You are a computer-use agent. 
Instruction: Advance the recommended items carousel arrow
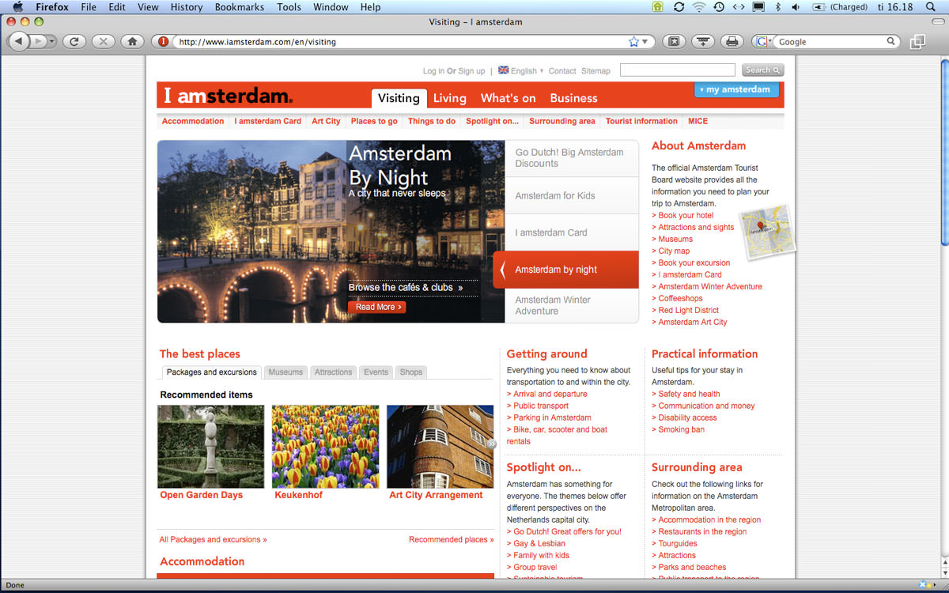point(491,444)
